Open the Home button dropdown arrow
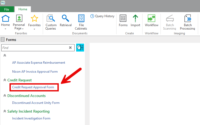 5,29
